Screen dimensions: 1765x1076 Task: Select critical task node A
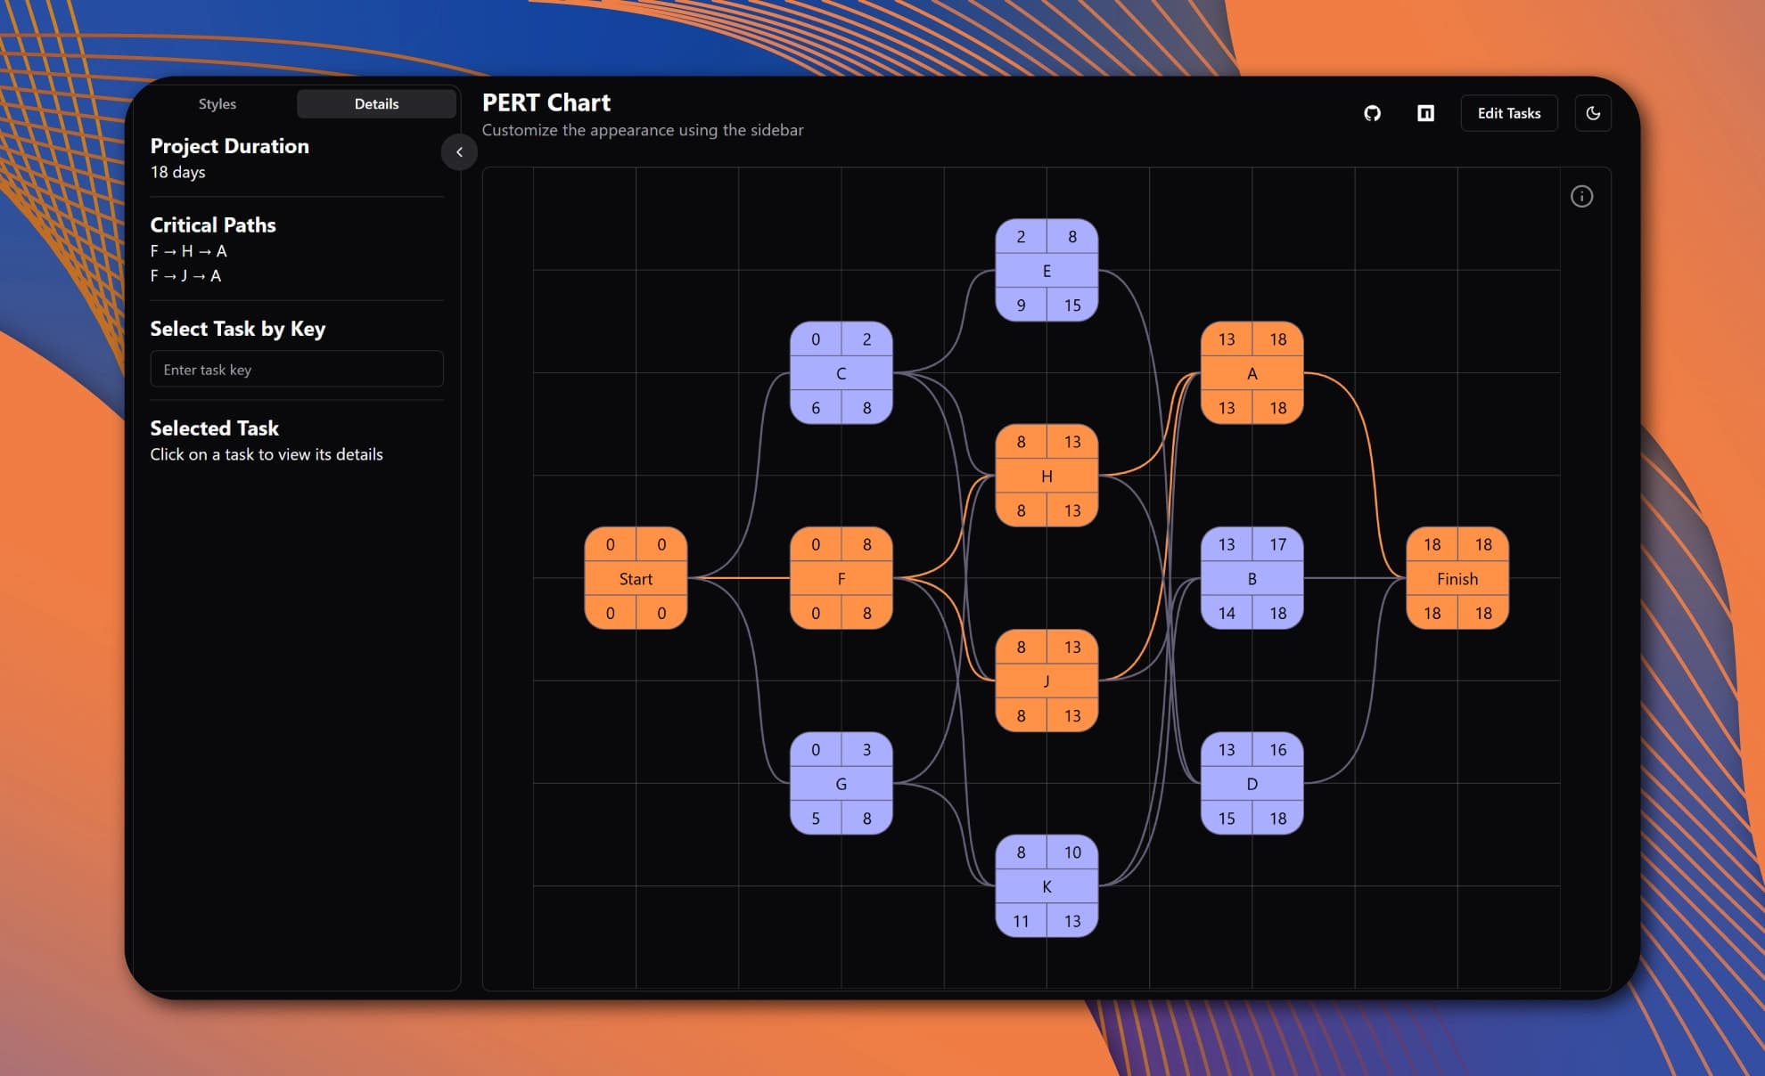coord(1252,373)
